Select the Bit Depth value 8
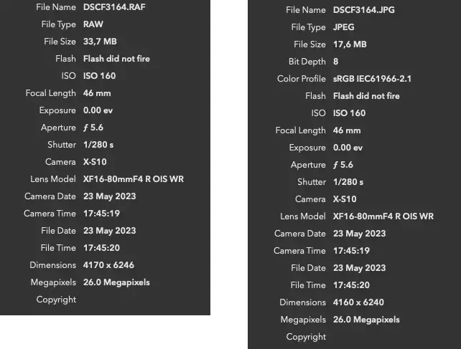461x349 pixels. coord(336,62)
